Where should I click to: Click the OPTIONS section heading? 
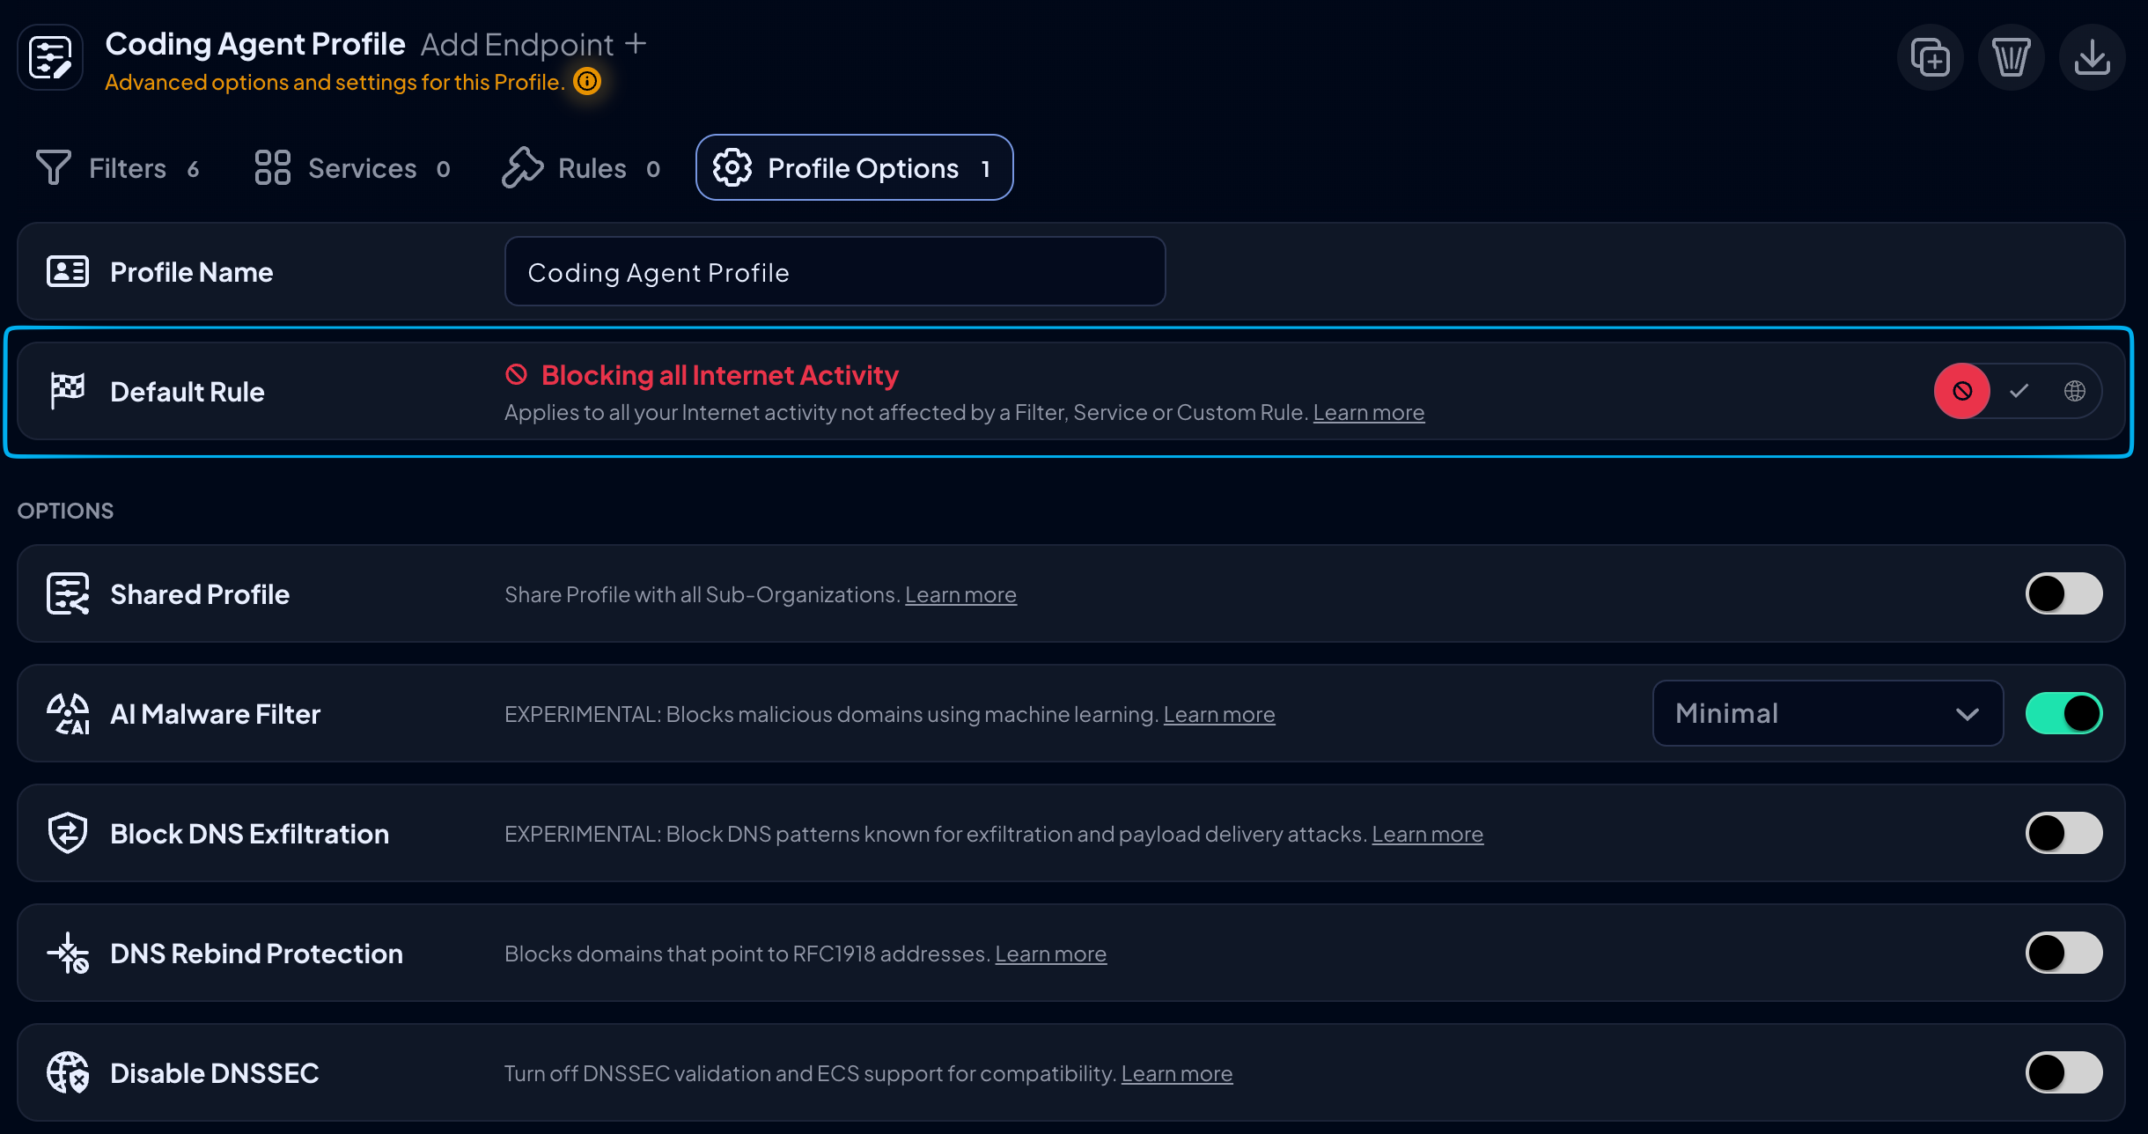[65, 511]
